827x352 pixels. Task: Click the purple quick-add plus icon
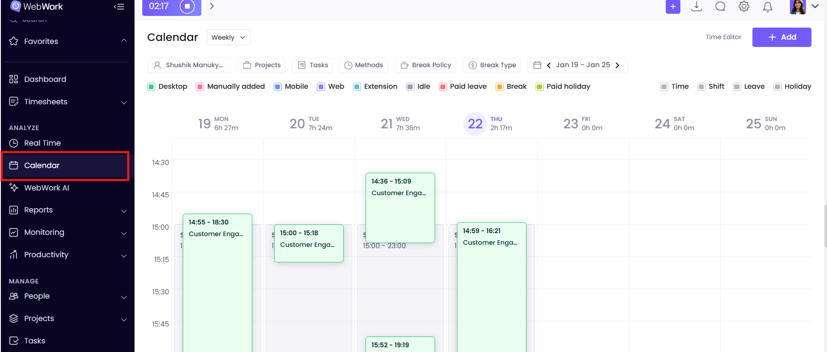coord(673,6)
